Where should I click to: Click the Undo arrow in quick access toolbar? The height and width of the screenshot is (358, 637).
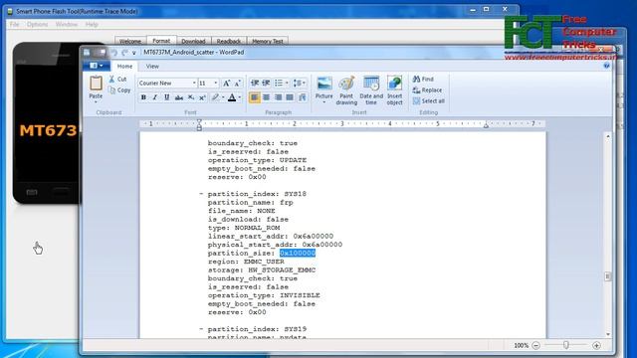click(x=114, y=53)
